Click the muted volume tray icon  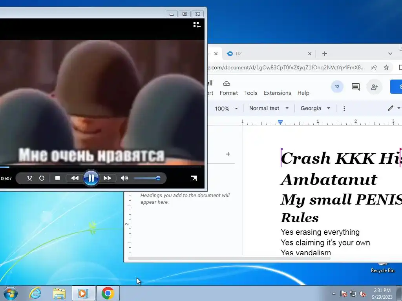tap(362, 294)
